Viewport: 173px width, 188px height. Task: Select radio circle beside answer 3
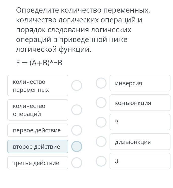(x=101, y=161)
